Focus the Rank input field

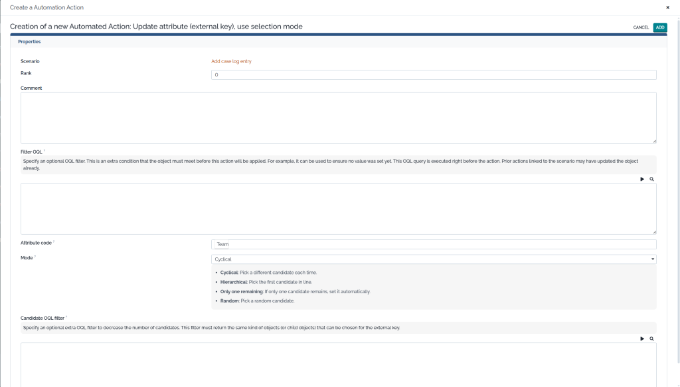433,75
